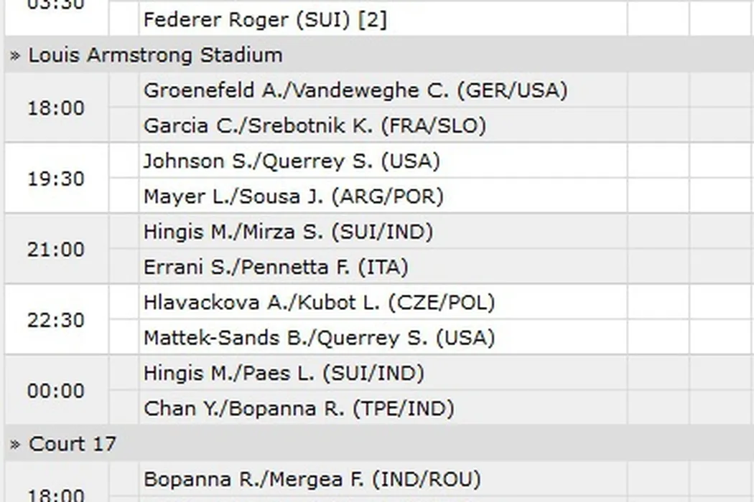Click Hingis M./Mirza S. (SUI/IND) team
The image size is (754, 502).
[x=288, y=232]
